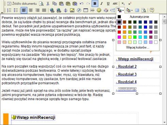Toggle Justify alignment

[x=44, y=10]
